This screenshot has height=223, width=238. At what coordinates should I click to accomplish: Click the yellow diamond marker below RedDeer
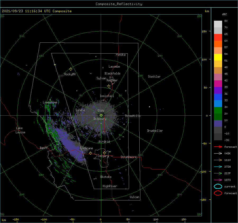point(109,86)
